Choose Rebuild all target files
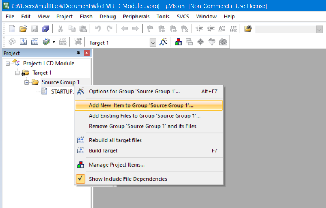The image size is (326, 208). [149, 140]
